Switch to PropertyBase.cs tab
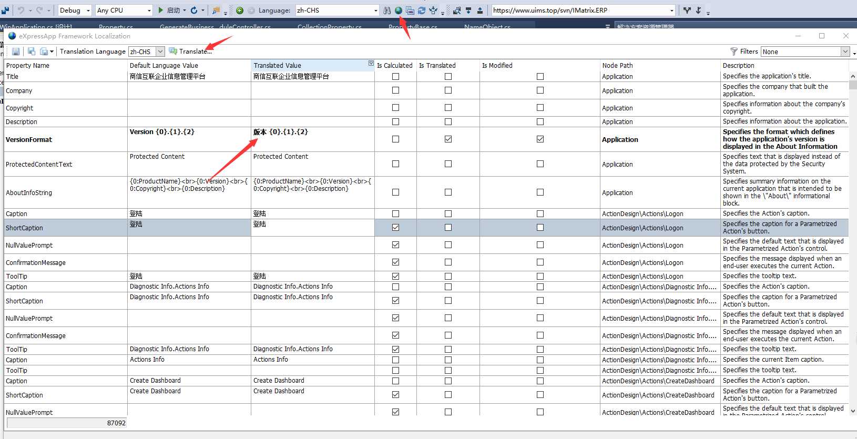This screenshot has height=439, width=857. [x=413, y=26]
